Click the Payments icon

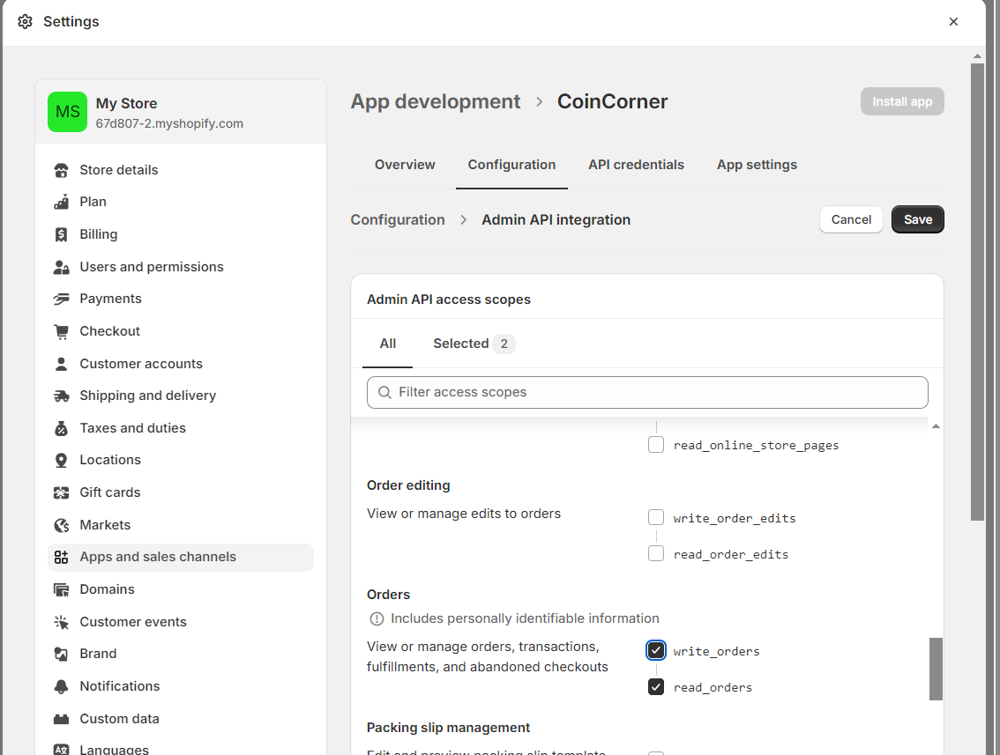point(61,299)
